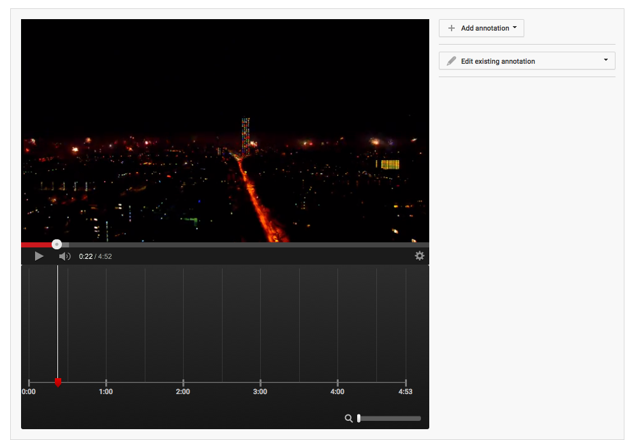634x440 pixels.
Task: Click the 2:00 label on the timeline
Action: 183,392
